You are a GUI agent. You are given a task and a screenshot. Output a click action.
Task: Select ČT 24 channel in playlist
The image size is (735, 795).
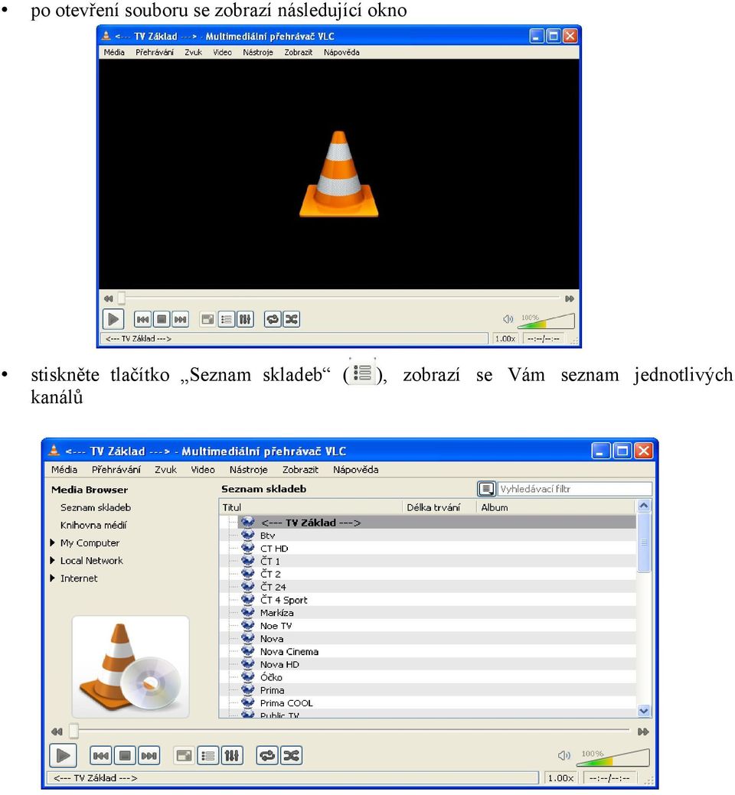428,587
